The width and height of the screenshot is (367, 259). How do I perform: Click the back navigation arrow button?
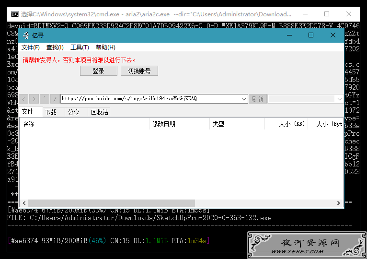point(23,99)
